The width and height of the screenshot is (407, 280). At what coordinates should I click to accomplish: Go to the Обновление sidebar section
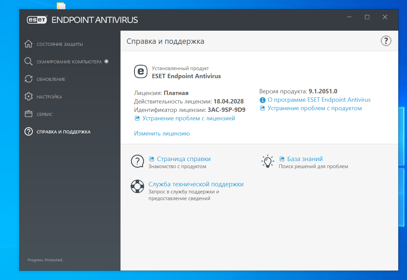tap(51, 80)
